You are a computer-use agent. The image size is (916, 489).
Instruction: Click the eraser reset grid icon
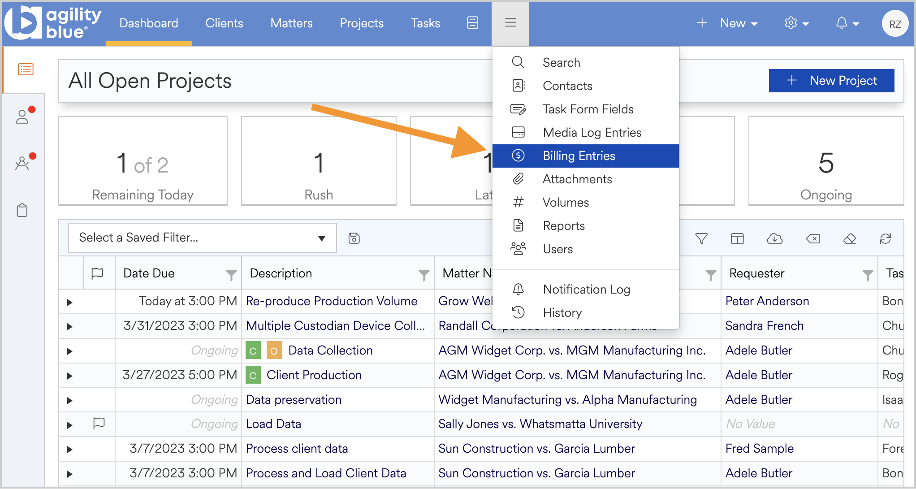(x=850, y=239)
